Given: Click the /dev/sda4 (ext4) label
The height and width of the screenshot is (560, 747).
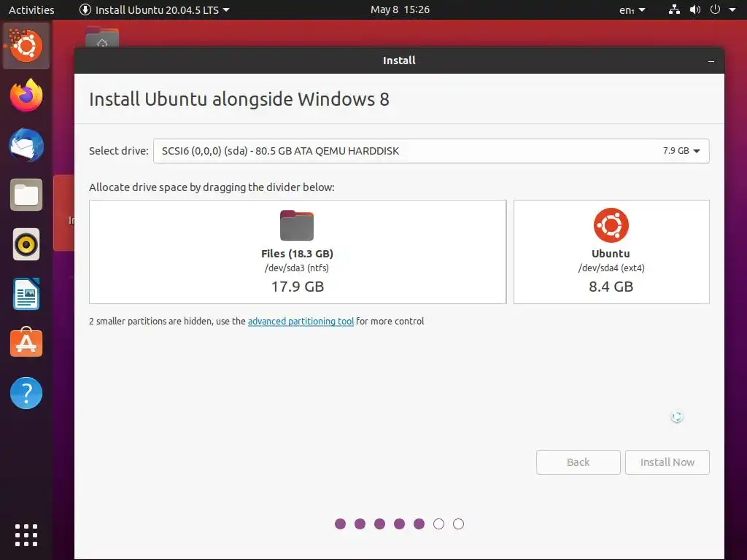Looking at the screenshot, I should click(611, 268).
